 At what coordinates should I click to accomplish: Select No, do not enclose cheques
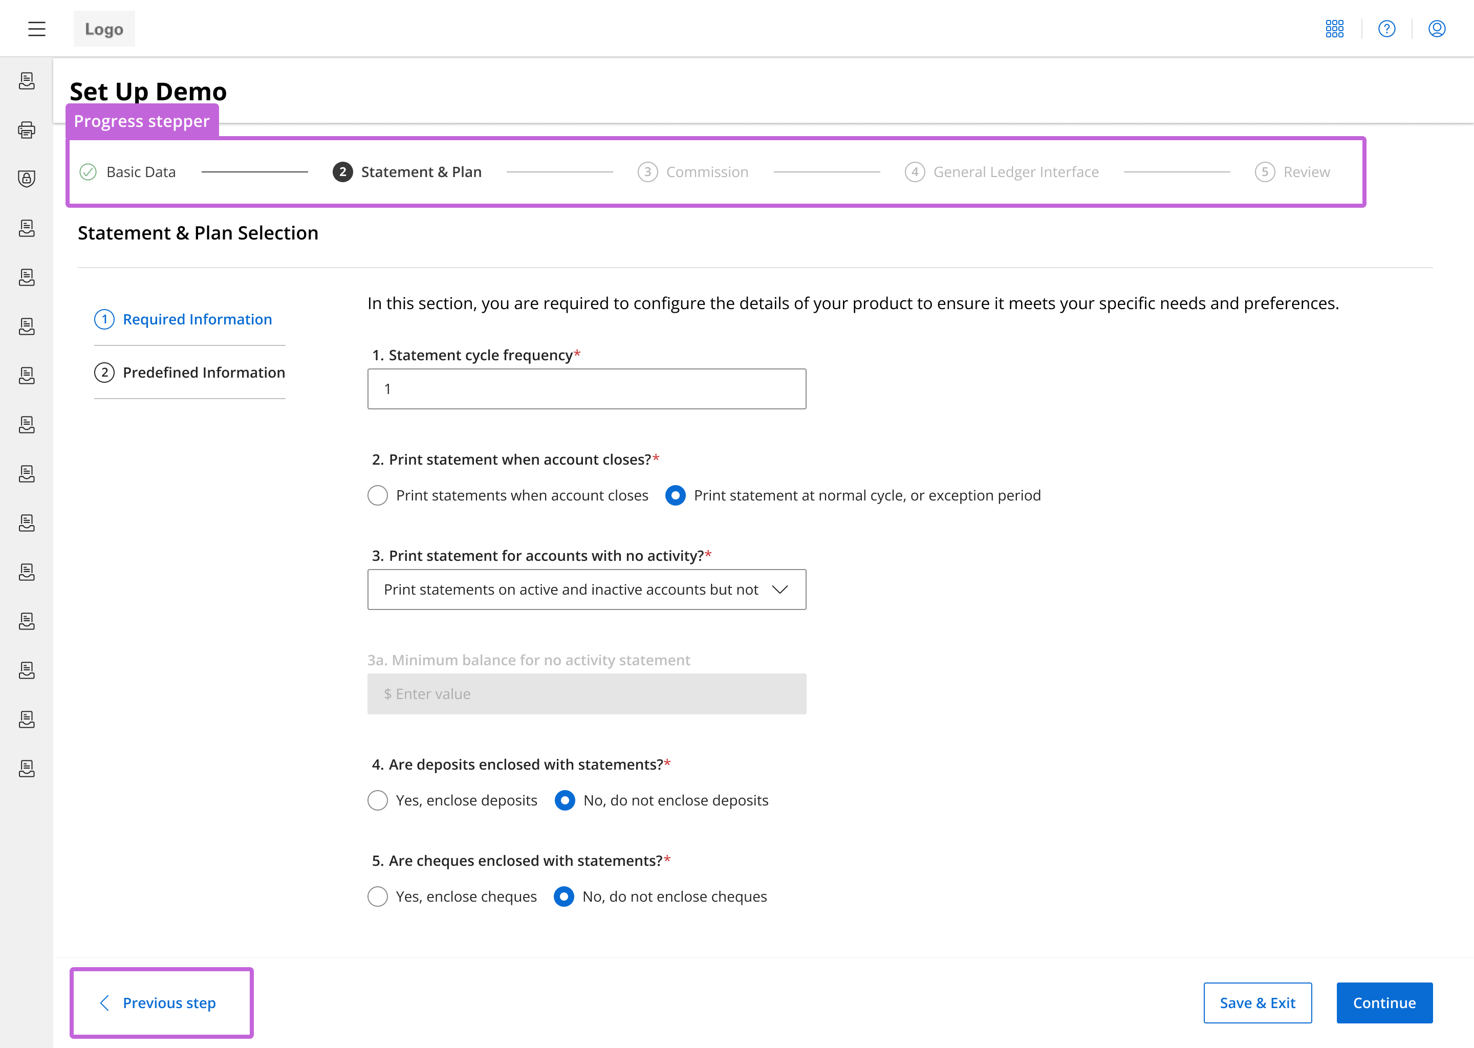tap(564, 897)
